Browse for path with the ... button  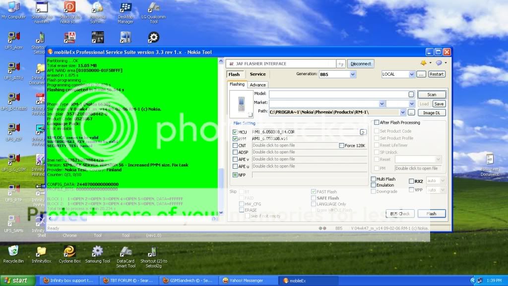[411, 113]
